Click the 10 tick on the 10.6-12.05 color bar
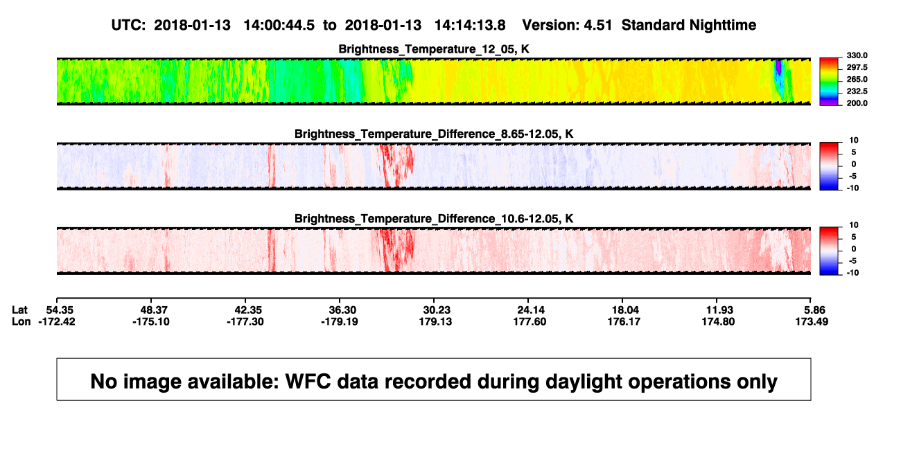Viewport: 901px width, 462px height. [x=855, y=225]
